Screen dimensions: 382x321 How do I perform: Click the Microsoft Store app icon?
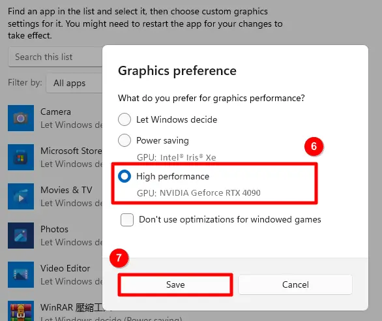(x=21, y=157)
